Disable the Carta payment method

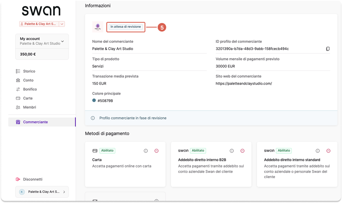(x=157, y=151)
